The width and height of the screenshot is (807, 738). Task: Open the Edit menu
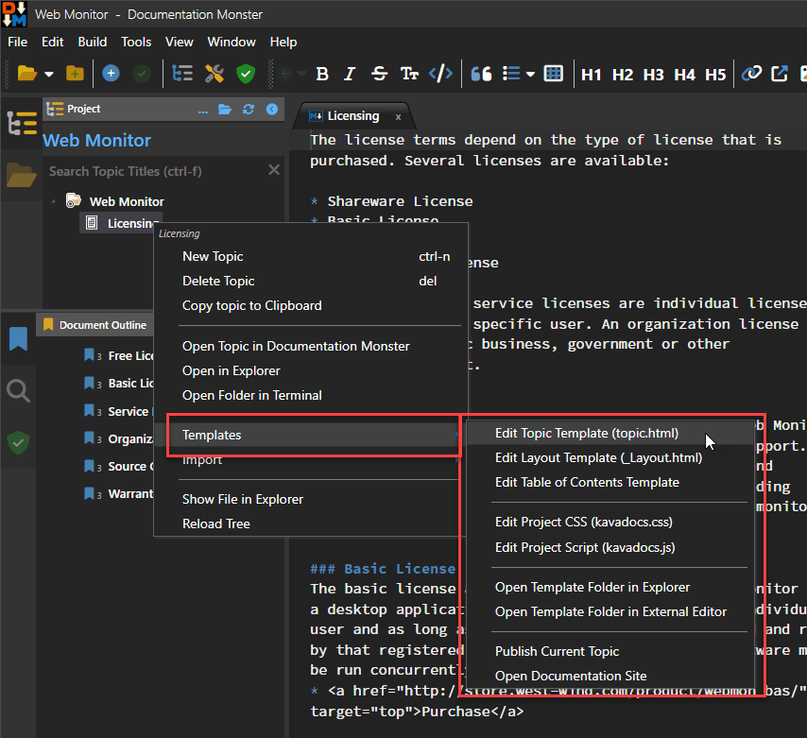[53, 42]
